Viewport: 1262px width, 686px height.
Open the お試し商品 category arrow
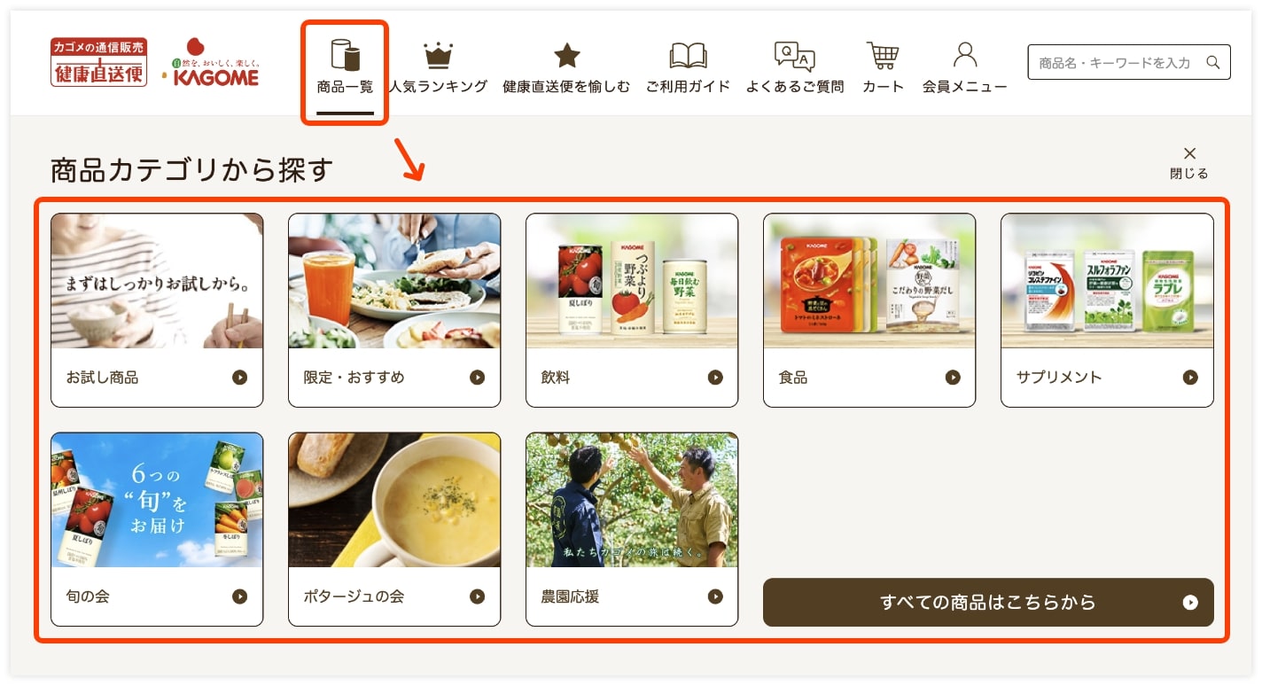click(x=239, y=378)
